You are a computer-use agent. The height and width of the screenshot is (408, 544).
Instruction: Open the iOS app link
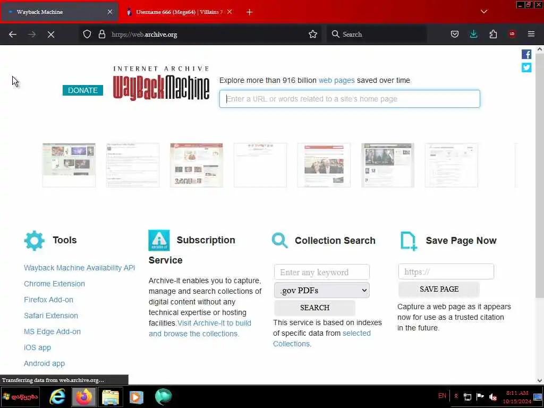click(38, 347)
